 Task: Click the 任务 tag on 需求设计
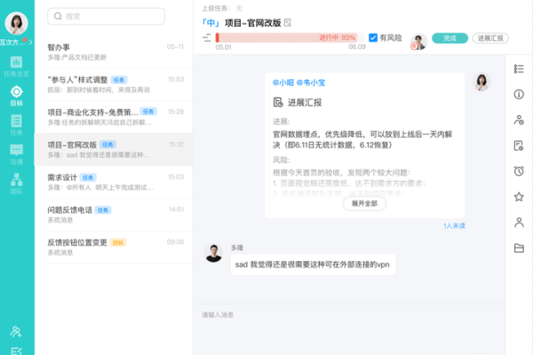coord(88,177)
